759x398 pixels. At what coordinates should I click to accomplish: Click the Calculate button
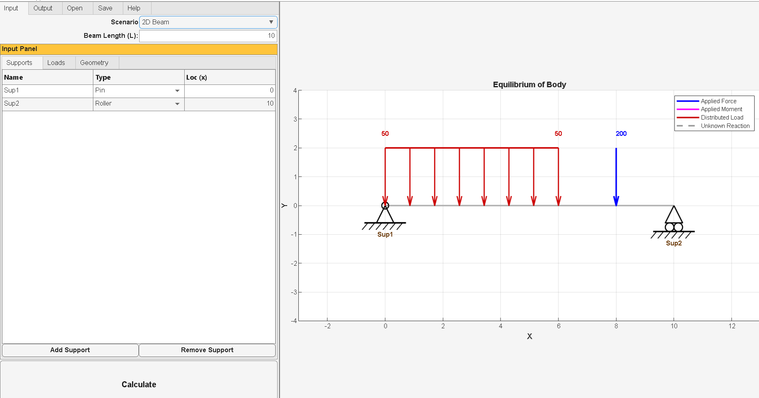pos(139,384)
